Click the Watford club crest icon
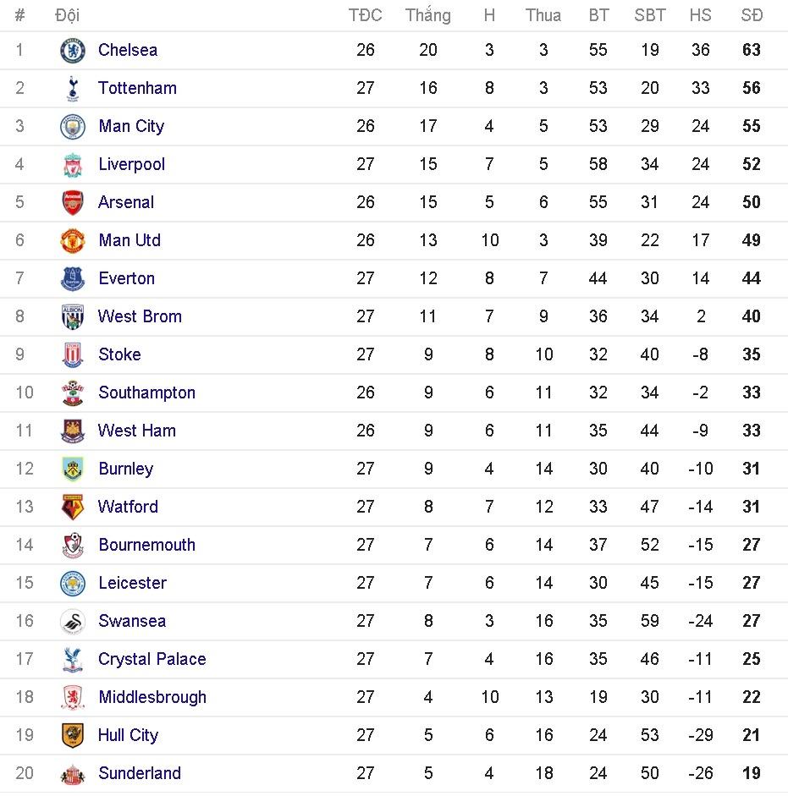 click(x=73, y=508)
